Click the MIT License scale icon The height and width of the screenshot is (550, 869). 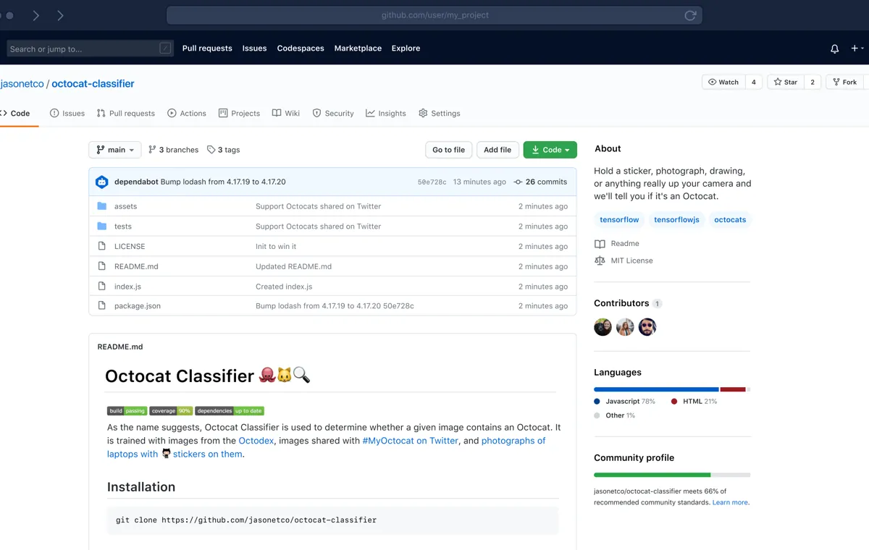(600, 261)
